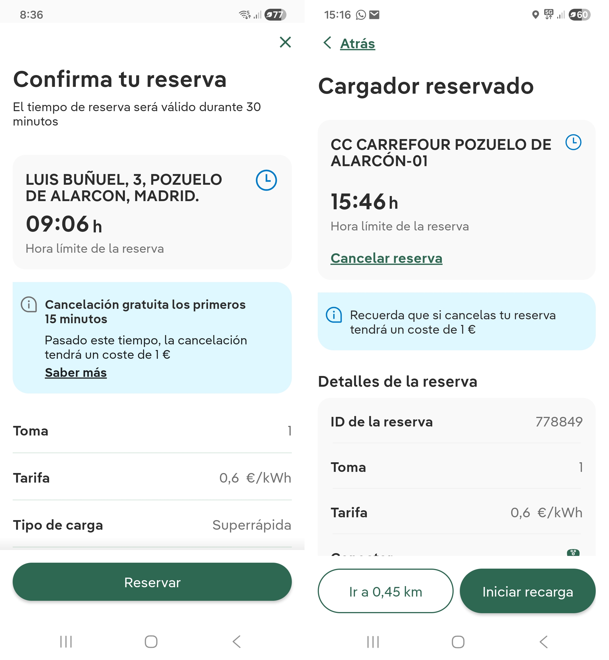This screenshot has width=609, height=660.
Task: Tap the back chevron next to Atrás
Action: pos(327,43)
